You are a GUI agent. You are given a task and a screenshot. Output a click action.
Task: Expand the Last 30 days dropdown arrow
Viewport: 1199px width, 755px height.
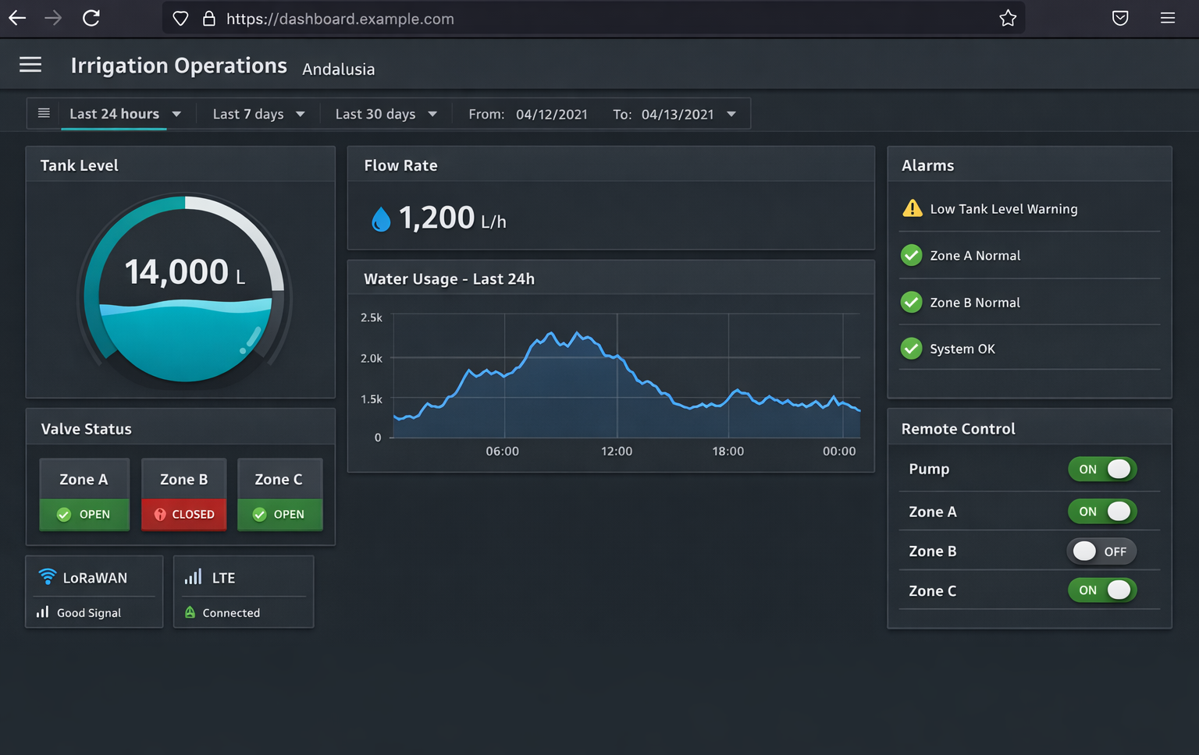[x=432, y=115]
